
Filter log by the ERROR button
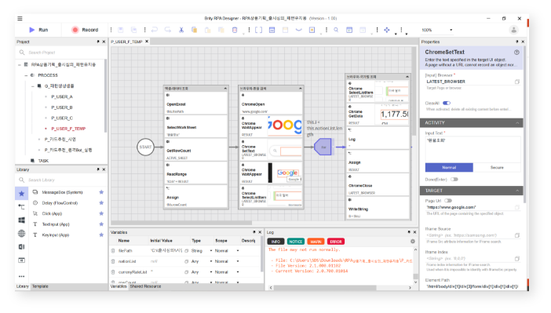click(x=336, y=242)
